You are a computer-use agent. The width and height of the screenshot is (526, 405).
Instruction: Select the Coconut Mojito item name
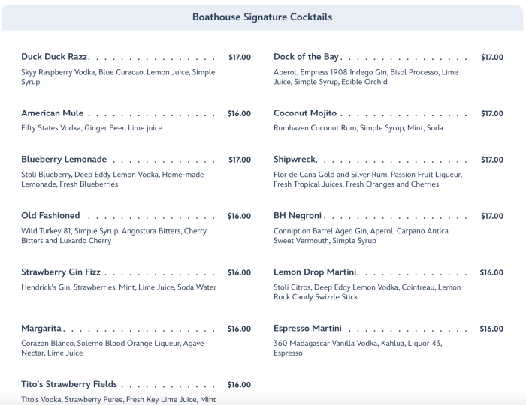point(305,113)
